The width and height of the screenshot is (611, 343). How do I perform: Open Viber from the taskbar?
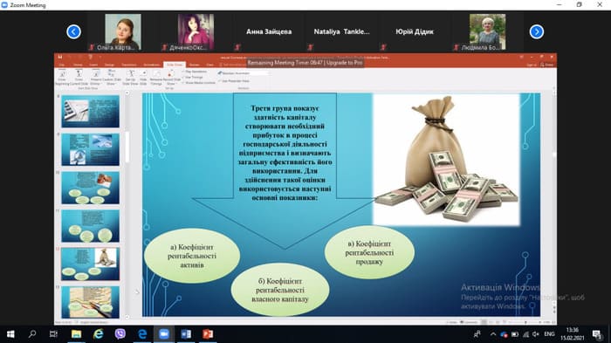coord(120,334)
